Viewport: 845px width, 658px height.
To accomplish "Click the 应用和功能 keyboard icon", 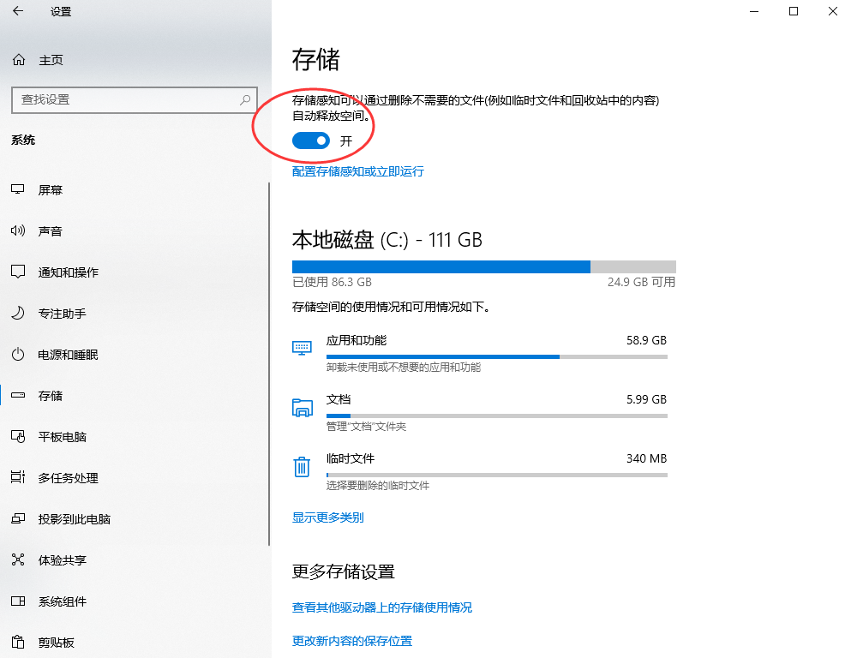I will click(x=302, y=348).
